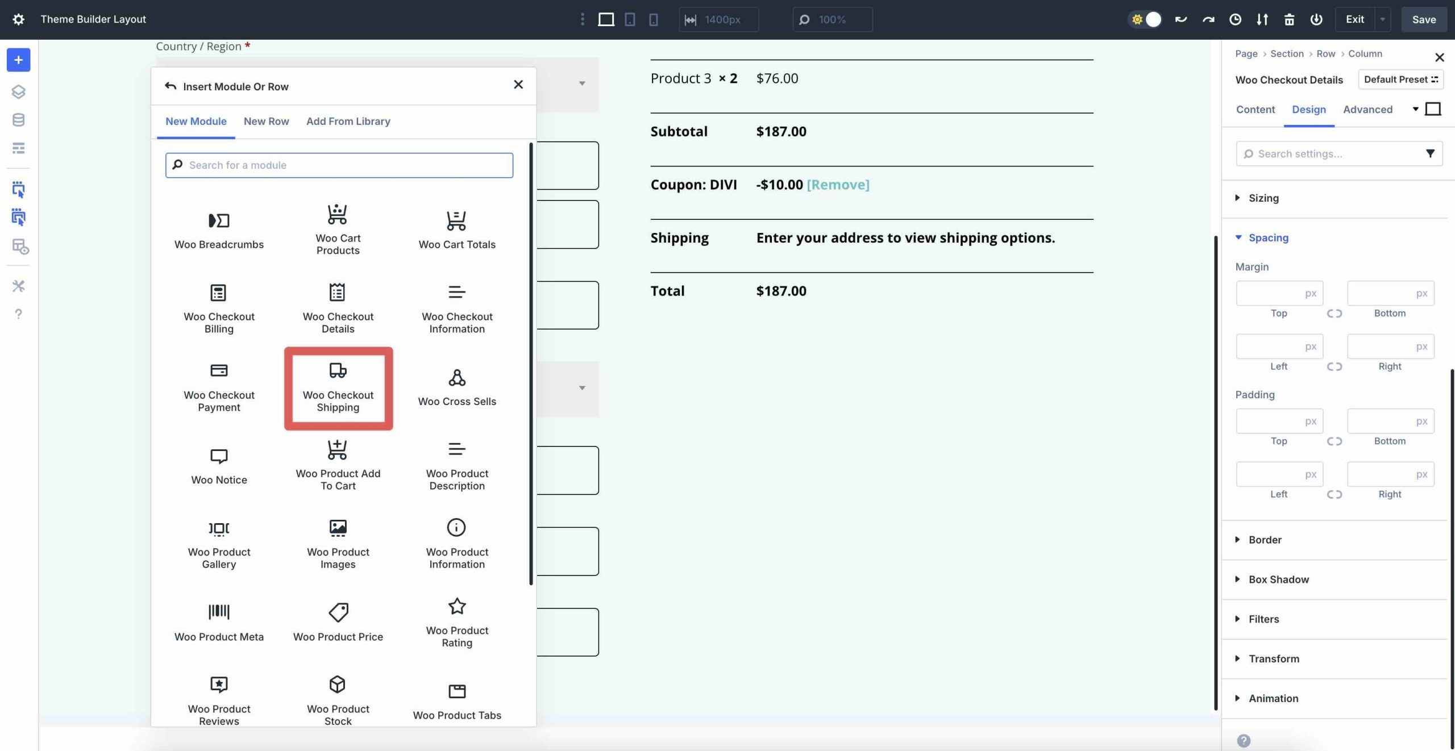Open editing history with the clock icon
This screenshot has width=1455, height=751.
tap(1234, 19)
